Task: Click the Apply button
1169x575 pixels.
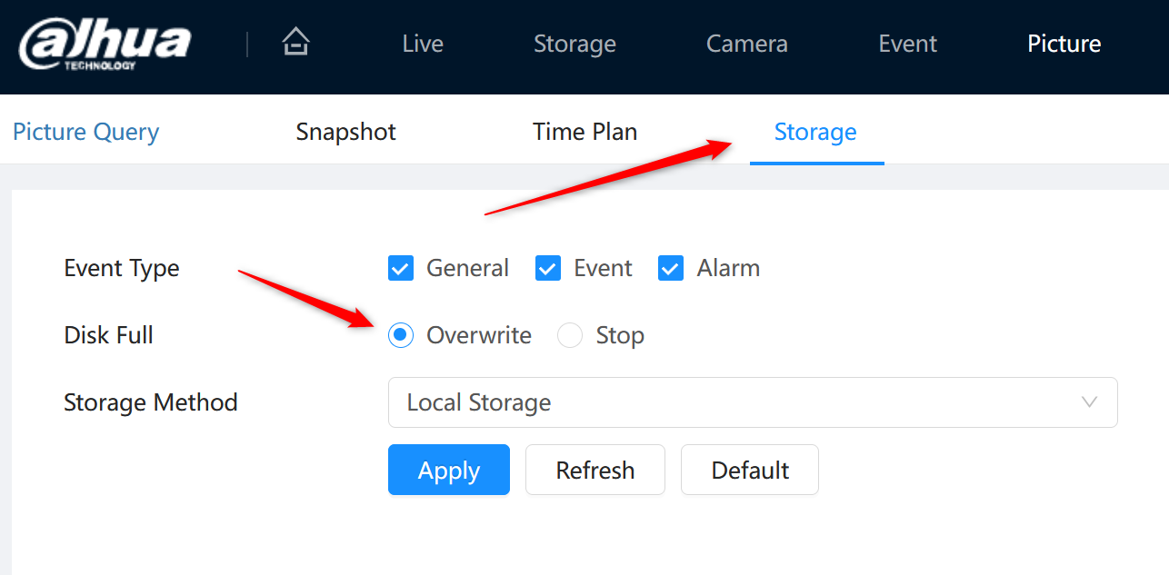Action: [x=449, y=470]
